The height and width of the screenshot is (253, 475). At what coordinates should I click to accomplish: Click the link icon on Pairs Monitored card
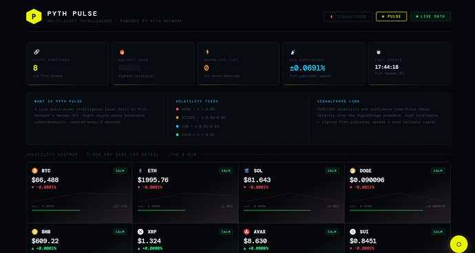[36, 52]
